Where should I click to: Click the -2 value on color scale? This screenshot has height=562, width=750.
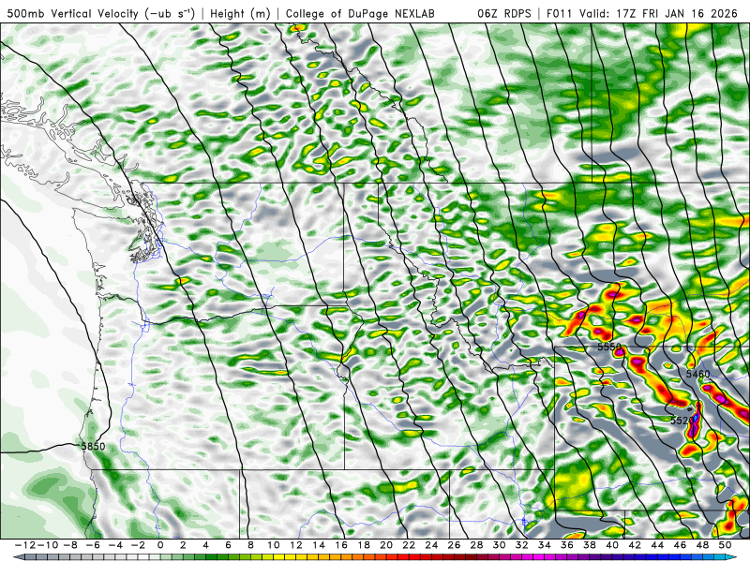pyautogui.click(x=137, y=545)
